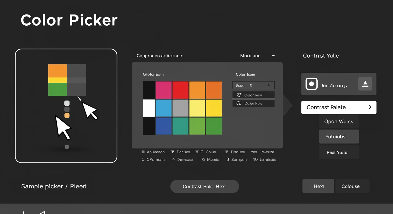Click the Bean value stepper field
This screenshot has height=214, width=393.
[x=253, y=85]
